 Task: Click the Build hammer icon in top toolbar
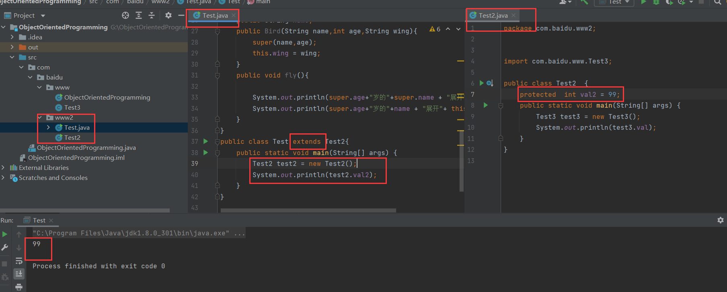click(x=584, y=2)
